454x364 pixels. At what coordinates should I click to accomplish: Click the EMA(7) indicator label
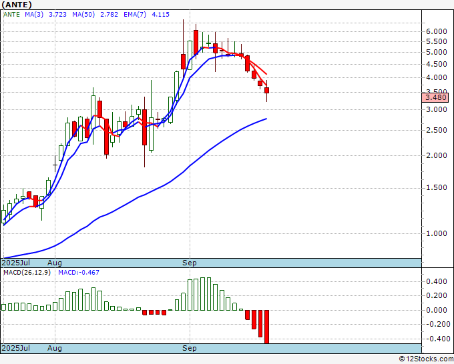(135, 15)
